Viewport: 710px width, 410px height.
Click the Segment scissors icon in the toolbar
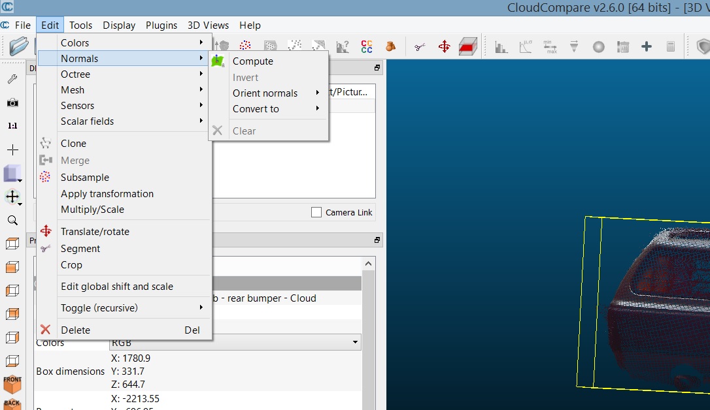tap(420, 46)
